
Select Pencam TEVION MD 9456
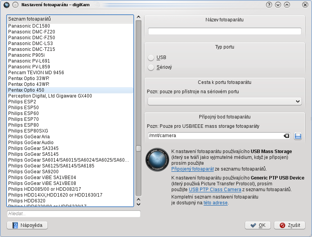pos(70,72)
